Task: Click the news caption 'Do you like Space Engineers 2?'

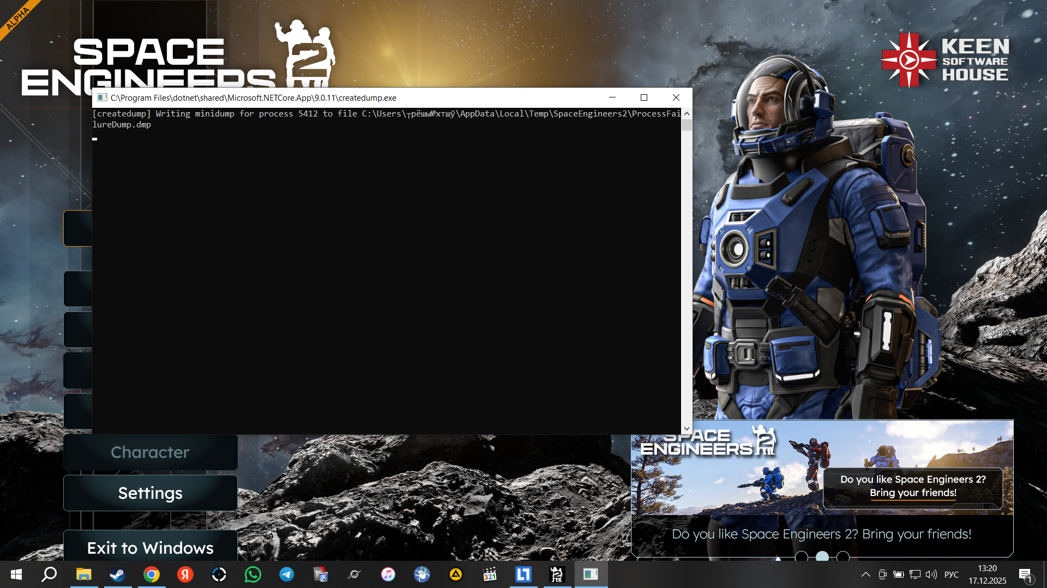Action: [x=822, y=534]
